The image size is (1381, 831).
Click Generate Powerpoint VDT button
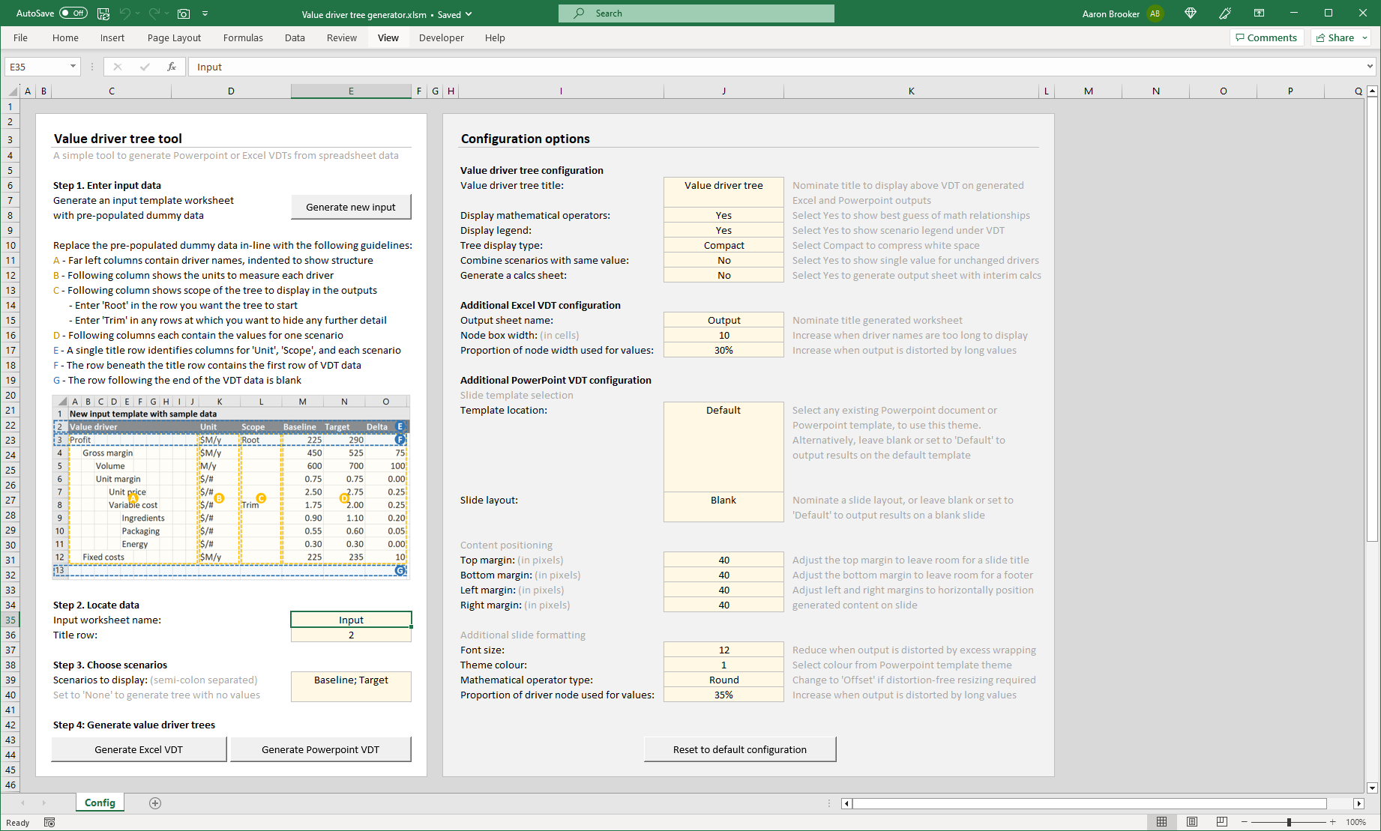coord(321,749)
